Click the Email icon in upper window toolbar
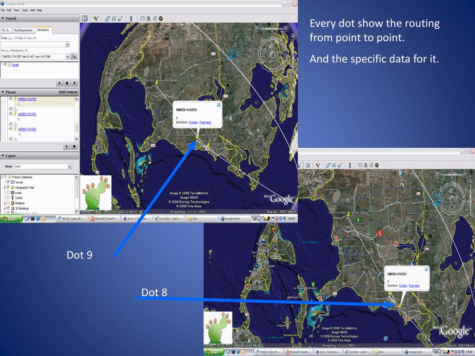This screenshot has height=356, width=475. (x=142, y=19)
